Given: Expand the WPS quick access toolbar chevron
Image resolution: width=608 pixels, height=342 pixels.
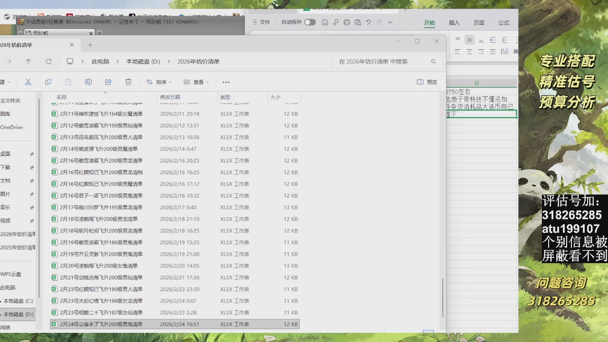Looking at the screenshot, I should click(390, 22).
